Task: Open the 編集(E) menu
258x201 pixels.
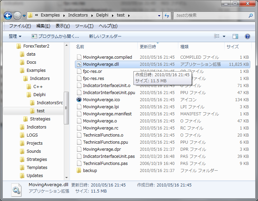Action: pyautogui.click(x=43, y=26)
